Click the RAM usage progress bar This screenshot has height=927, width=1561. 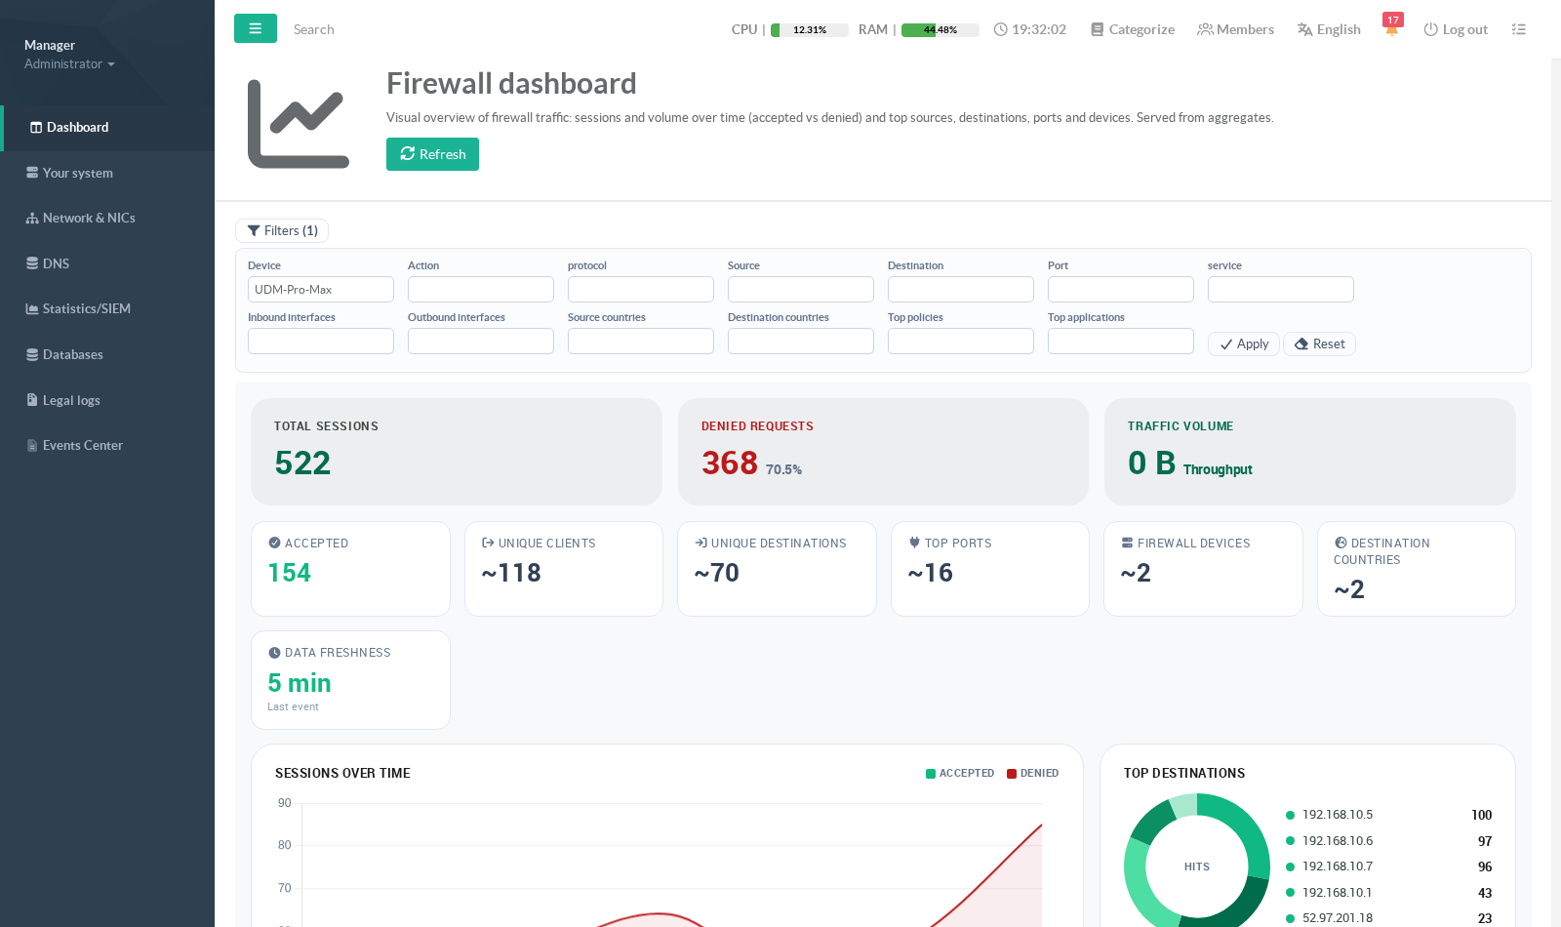[941, 30]
